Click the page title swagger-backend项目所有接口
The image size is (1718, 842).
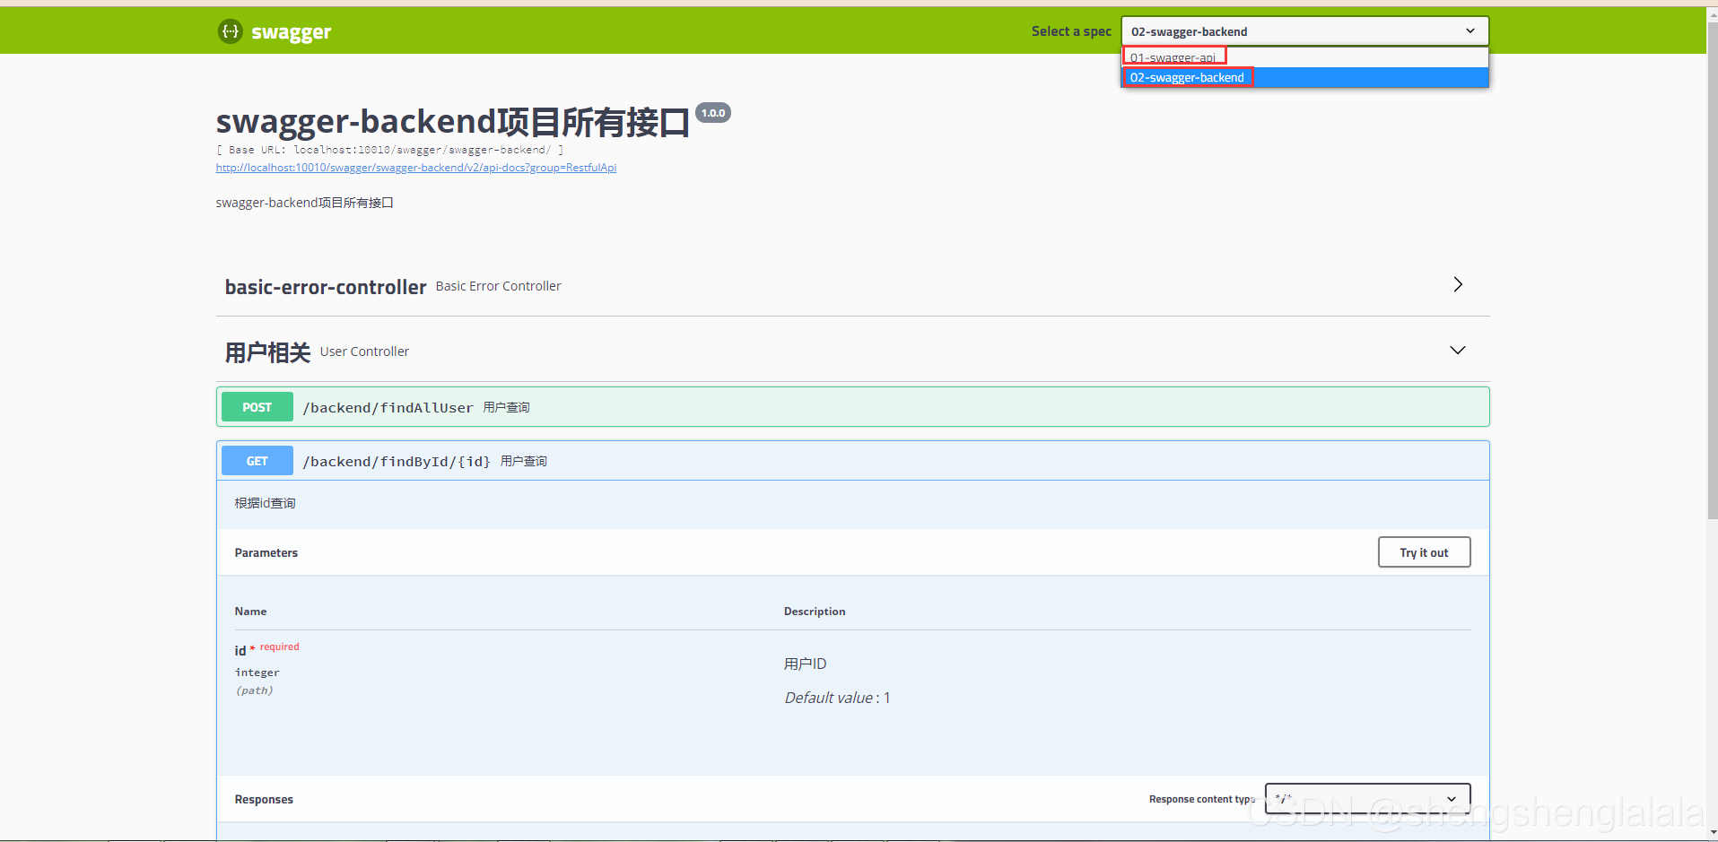(453, 122)
